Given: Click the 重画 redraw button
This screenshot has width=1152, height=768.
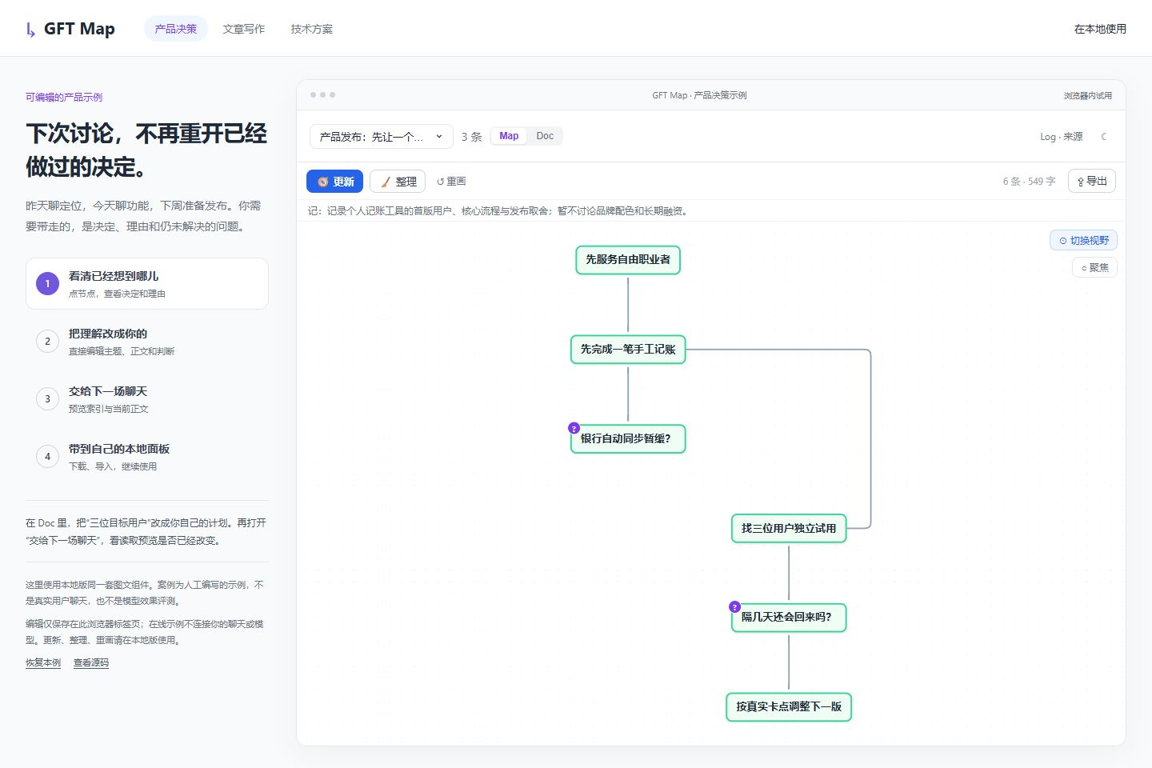Looking at the screenshot, I should tap(451, 182).
